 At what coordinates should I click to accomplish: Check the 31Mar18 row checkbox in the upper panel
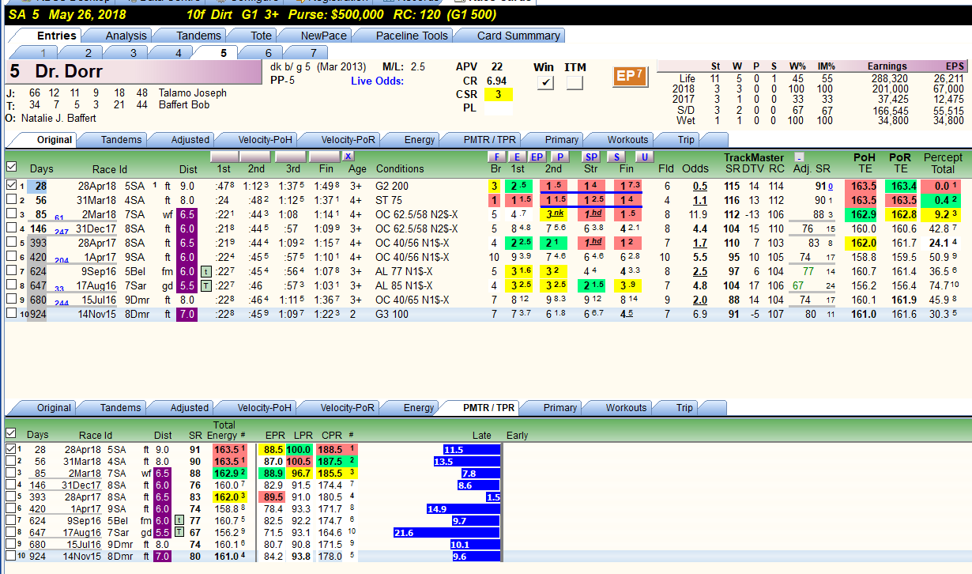[10, 200]
